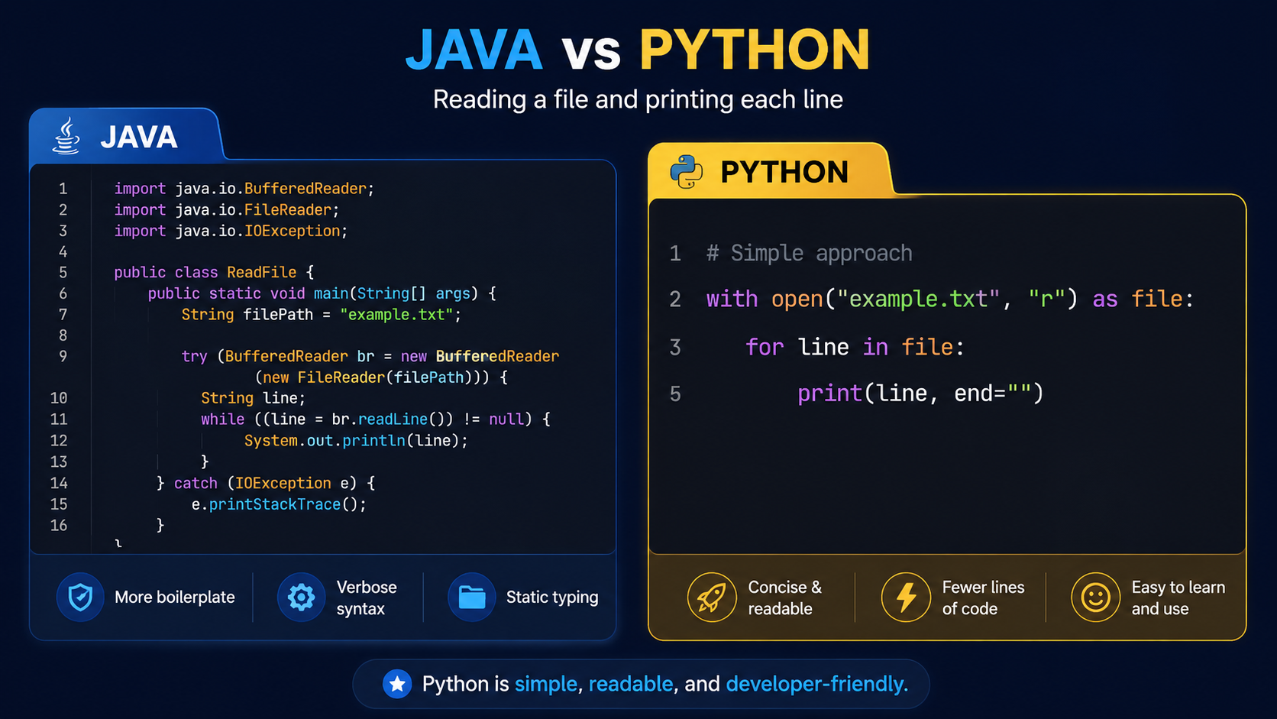Click line number 8 in Java gutter

pyautogui.click(x=63, y=335)
